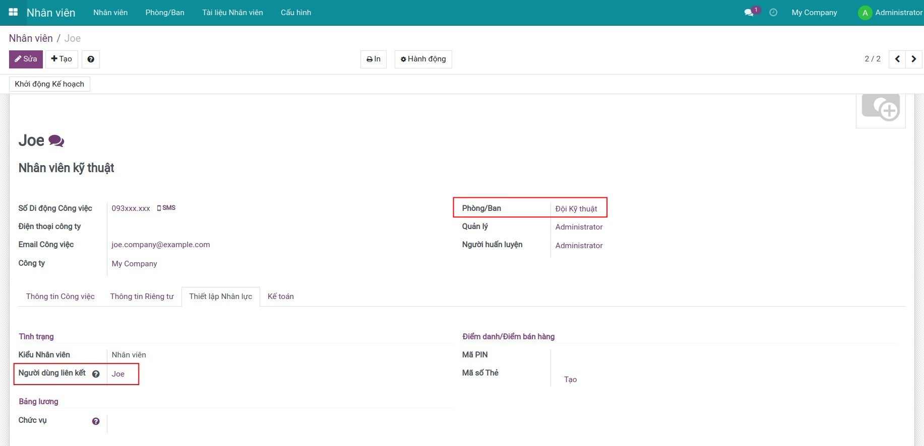
Task: Click the Sửa edit button
Action: (x=26, y=59)
